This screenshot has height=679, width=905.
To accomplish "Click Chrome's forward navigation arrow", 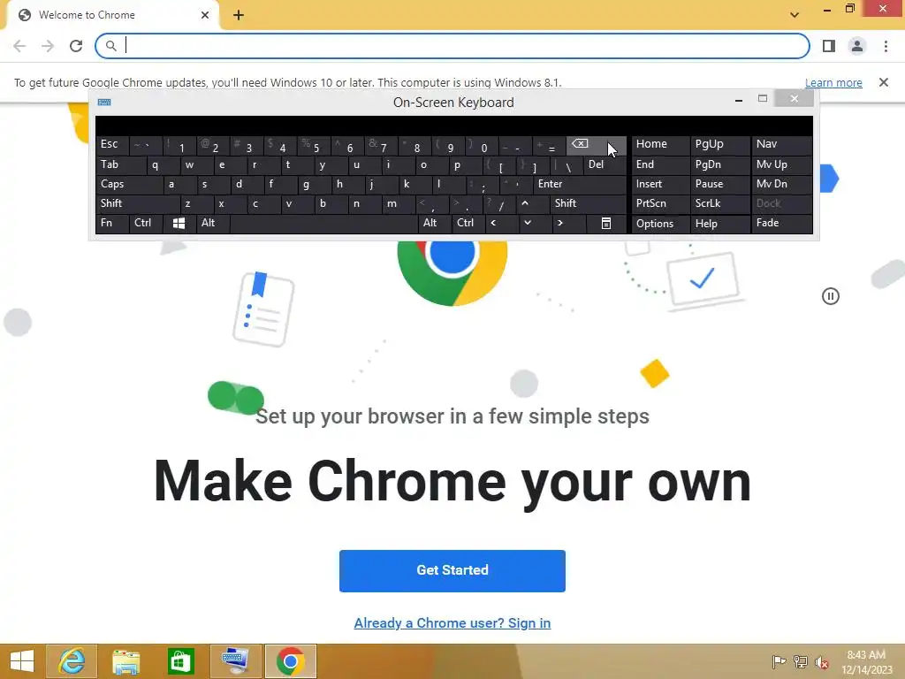I will click(x=48, y=46).
